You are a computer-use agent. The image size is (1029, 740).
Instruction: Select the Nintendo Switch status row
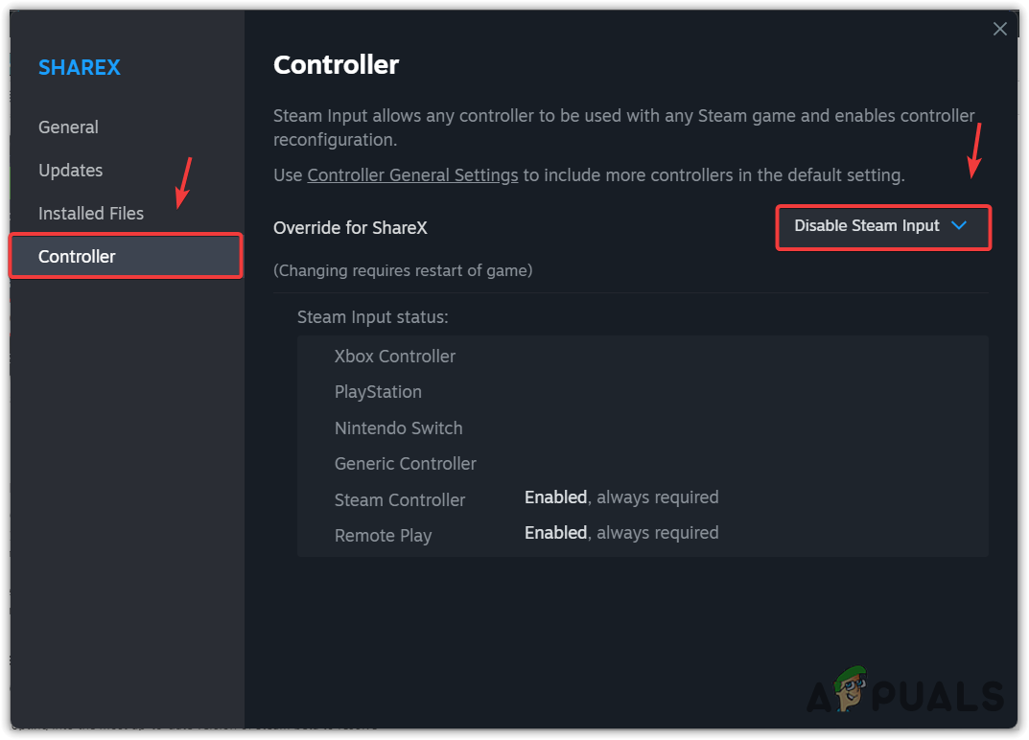398,428
